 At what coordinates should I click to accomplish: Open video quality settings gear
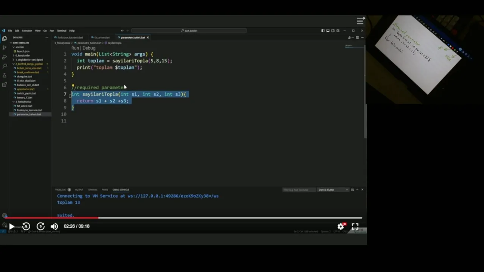pos(341,226)
